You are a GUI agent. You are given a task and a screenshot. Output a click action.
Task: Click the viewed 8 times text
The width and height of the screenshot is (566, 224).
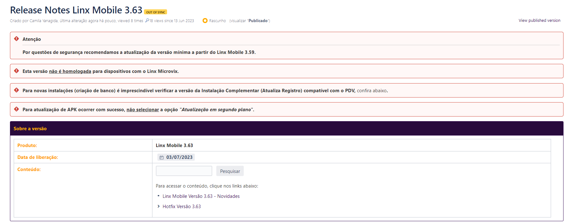[130, 21]
